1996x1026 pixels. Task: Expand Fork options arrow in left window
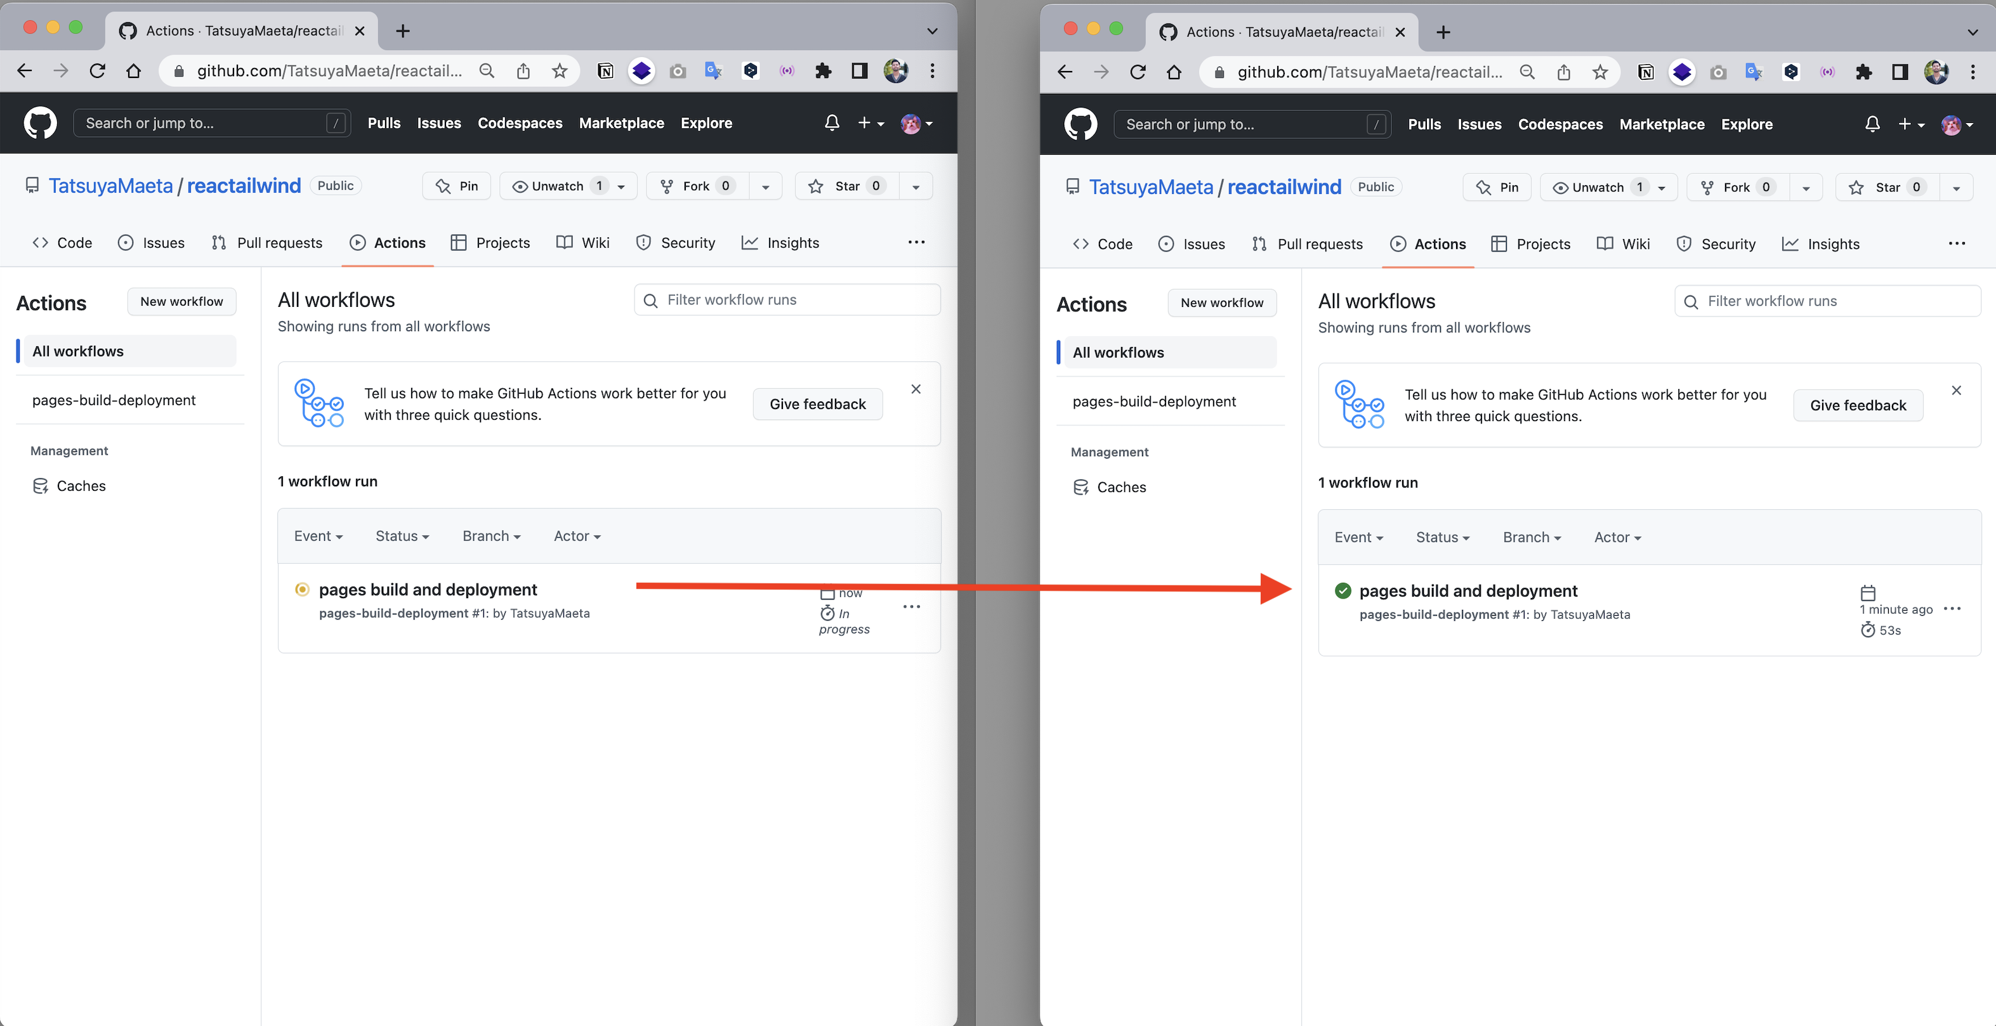click(x=766, y=186)
